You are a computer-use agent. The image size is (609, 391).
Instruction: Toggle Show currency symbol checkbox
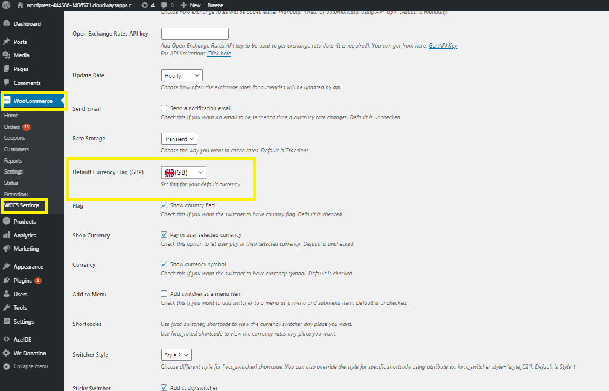pyautogui.click(x=164, y=264)
